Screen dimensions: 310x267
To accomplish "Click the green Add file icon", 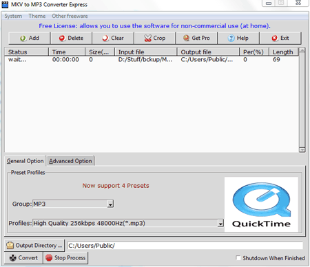I will pyautogui.click(x=23, y=39).
